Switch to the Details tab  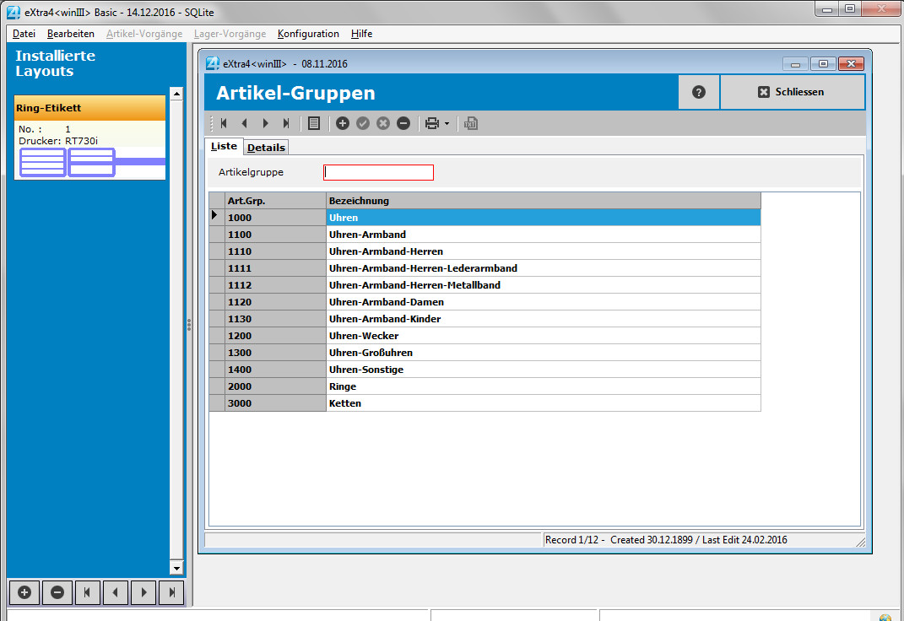click(266, 148)
